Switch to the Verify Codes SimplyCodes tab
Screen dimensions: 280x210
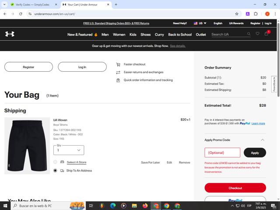[x=32, y=5]
